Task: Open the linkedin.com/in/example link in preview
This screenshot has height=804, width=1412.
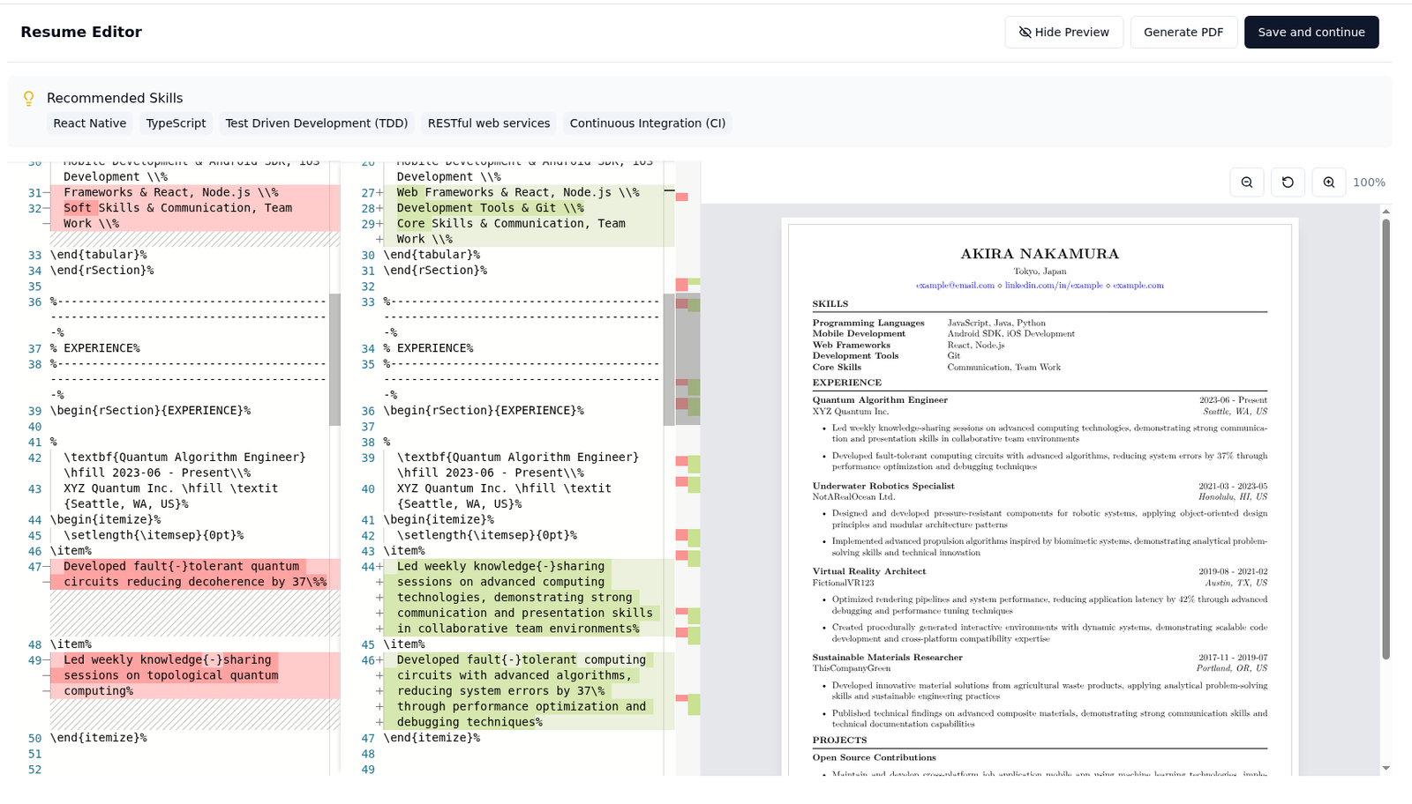Action: click(1053, 286)
